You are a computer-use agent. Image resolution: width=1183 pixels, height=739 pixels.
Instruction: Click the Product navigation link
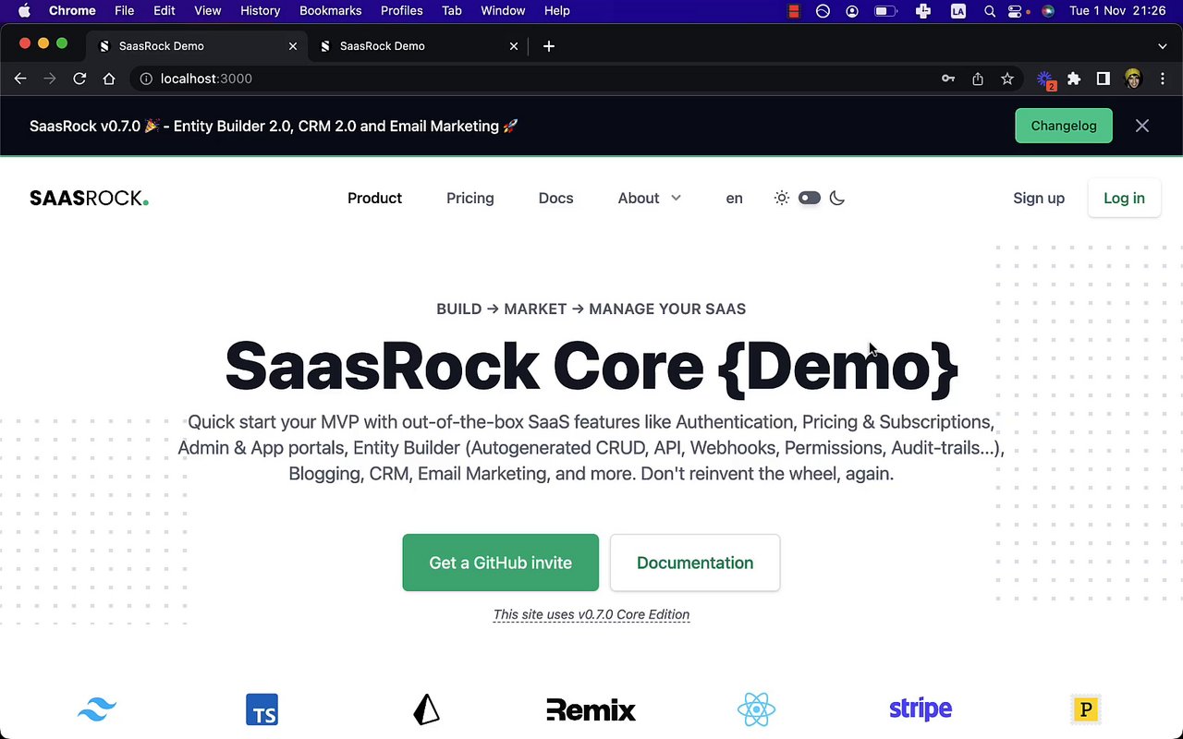[374, 198]
